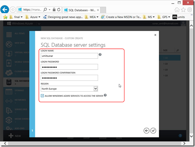Open the 'MEA' favorites folder
The width and height of the screenshot is (195, 147).
(91, 17)
